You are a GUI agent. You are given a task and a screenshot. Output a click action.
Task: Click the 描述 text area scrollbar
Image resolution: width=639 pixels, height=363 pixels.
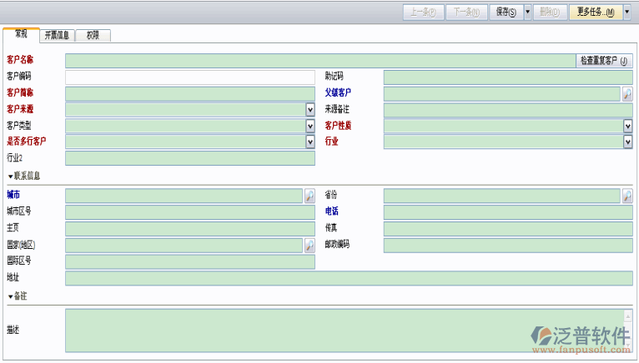[x=627, y=330]
